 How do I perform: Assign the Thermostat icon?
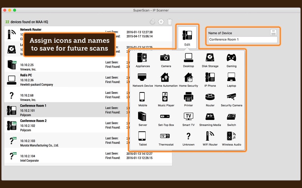(165, 136)
